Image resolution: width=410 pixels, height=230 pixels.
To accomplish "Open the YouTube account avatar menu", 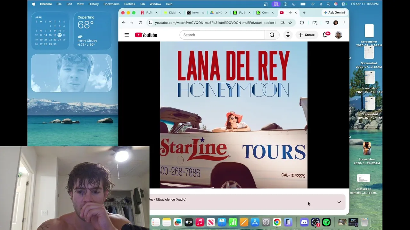I will [338, 35].
